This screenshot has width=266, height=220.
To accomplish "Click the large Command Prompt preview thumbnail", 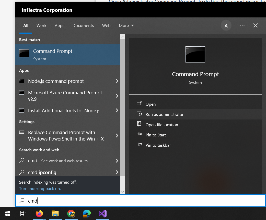I will click(195, 54).
